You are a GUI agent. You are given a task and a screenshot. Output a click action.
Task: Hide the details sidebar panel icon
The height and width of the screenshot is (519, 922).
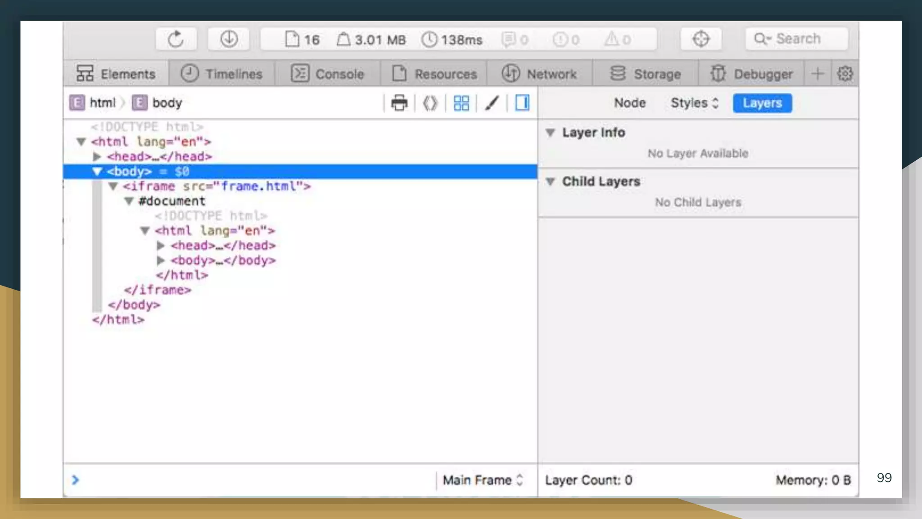click(522, 103)
